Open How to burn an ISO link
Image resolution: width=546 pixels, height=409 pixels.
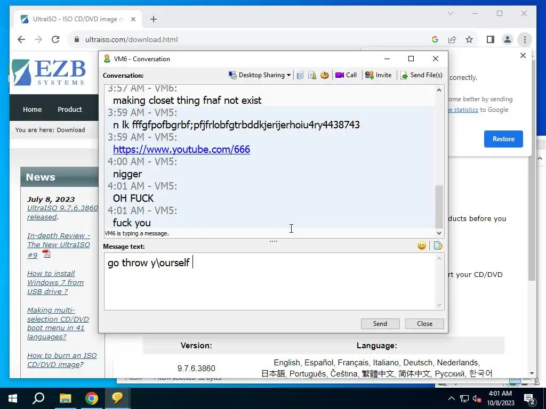[x=62, y=360]
